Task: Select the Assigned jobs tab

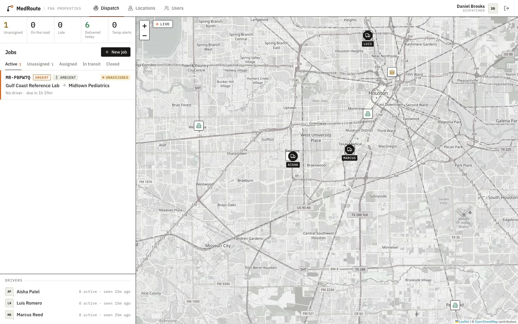Action: click(68, 64)
